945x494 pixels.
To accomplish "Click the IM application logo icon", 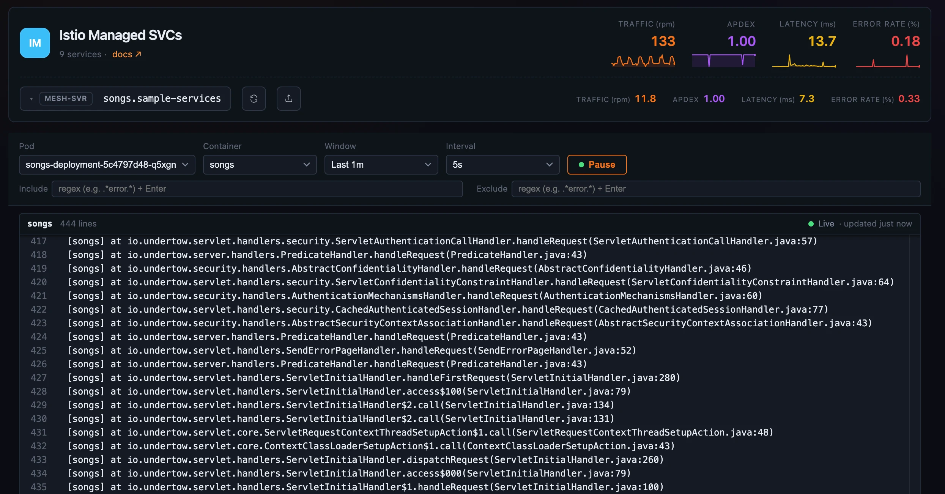I will tap(35, 43).
